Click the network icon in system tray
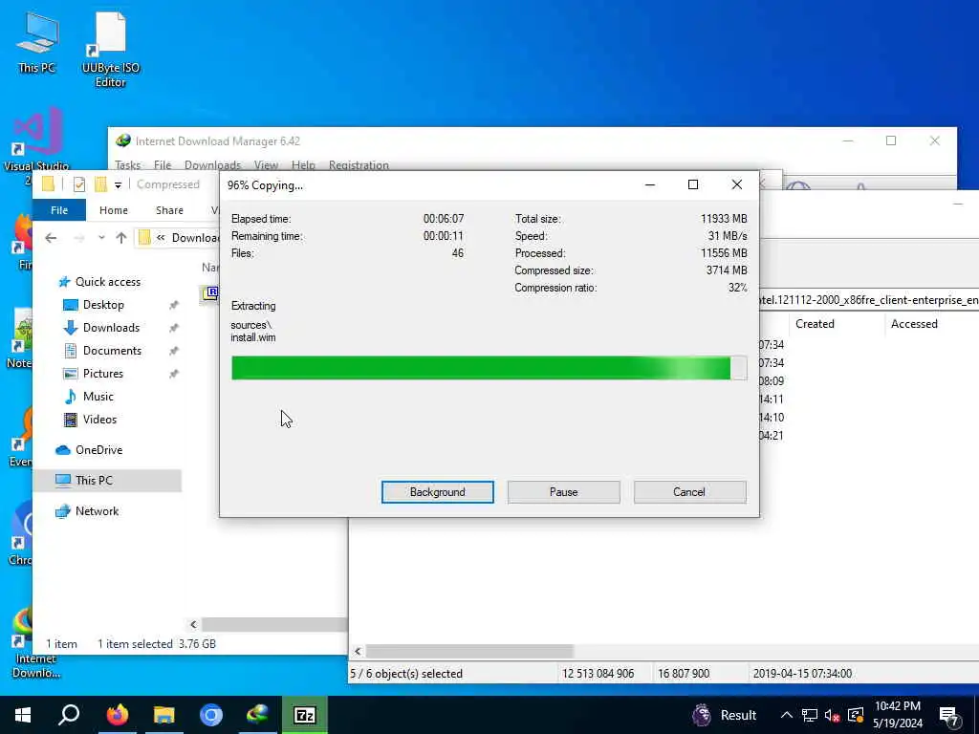 [810, 715]
